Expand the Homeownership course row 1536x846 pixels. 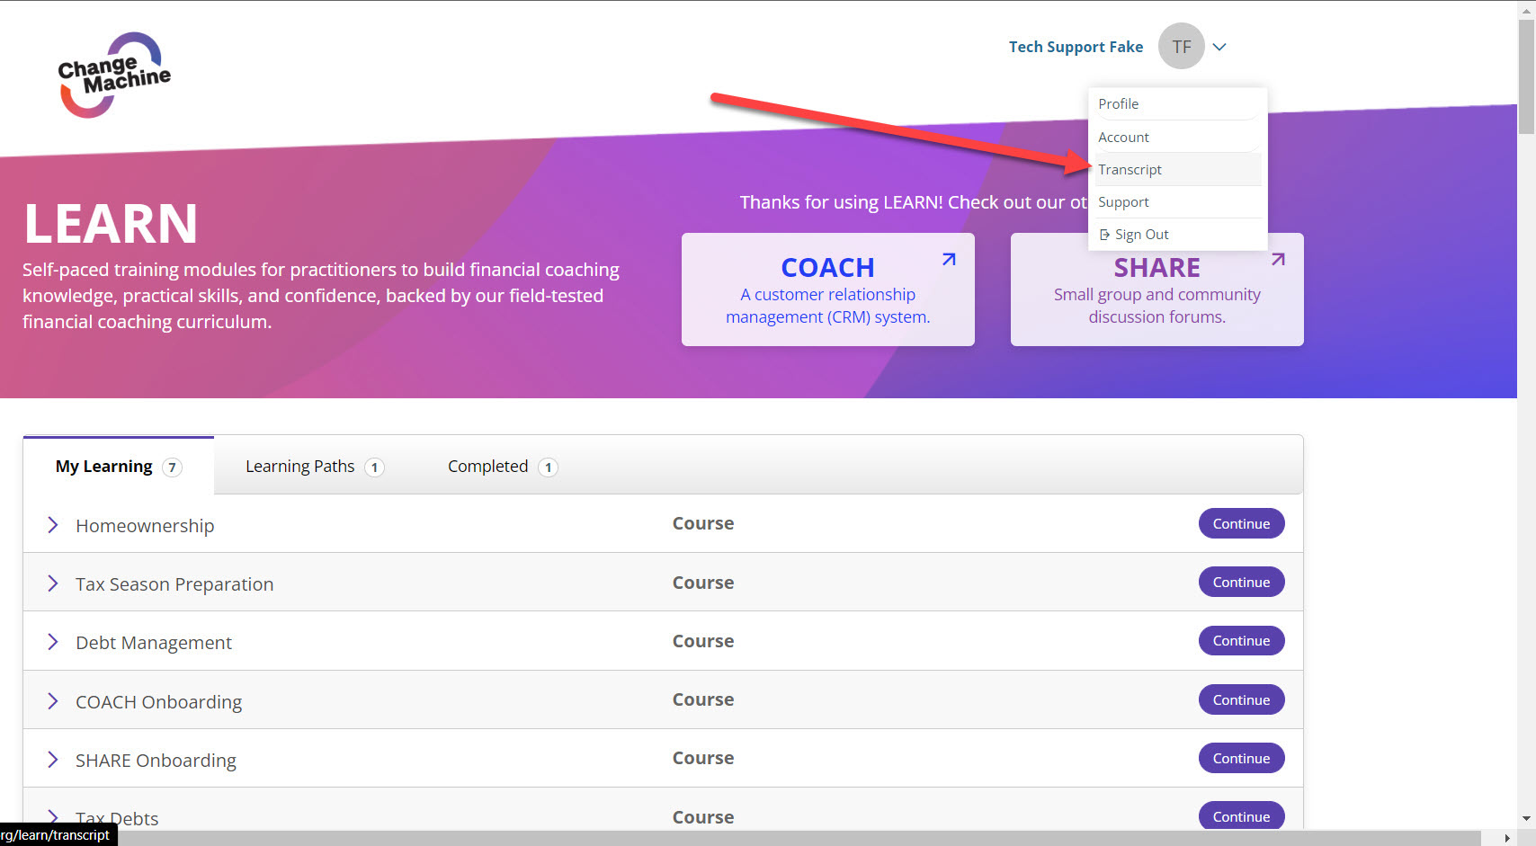(x=53, y=525)
